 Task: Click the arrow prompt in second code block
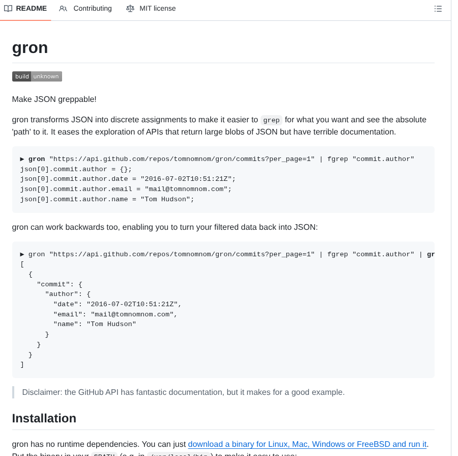tap(22, 254)
